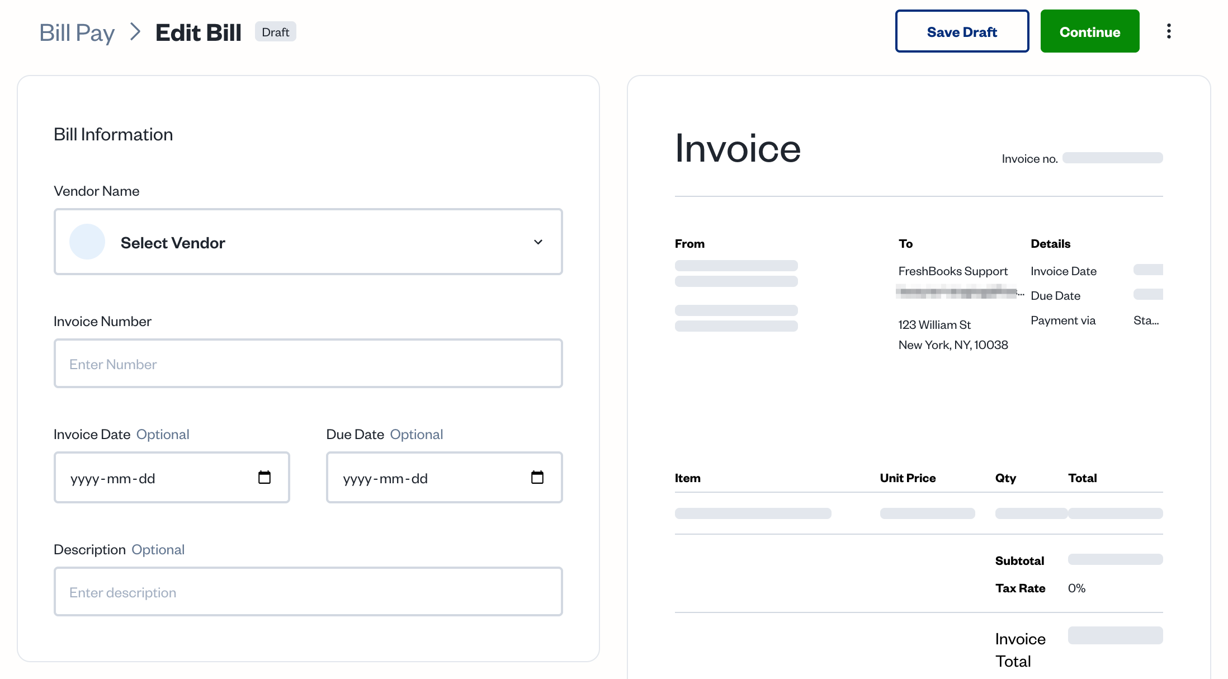The image size is (1228, 679).
Task: Focus the Invoice Date yyyy-mm-dd field
Action: (172, 478)
